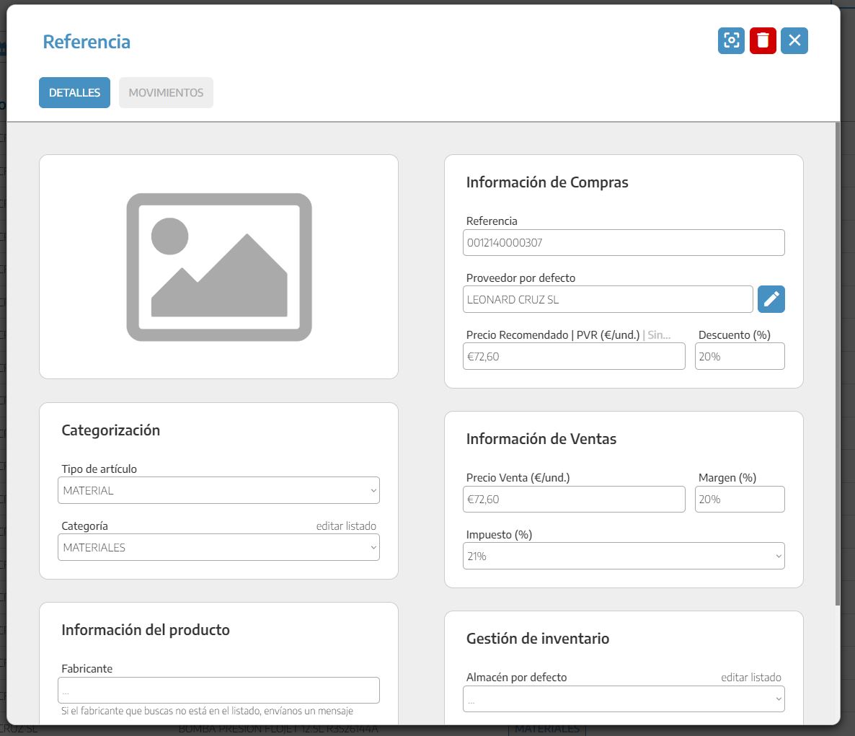Click the Referencia input field
Screen dimensions: 855x736
[624, 243]
